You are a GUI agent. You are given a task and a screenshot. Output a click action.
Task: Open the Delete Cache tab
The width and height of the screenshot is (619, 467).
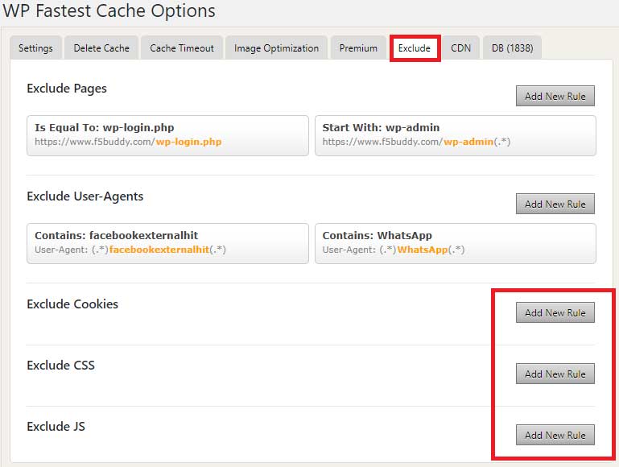pos(101,48)
